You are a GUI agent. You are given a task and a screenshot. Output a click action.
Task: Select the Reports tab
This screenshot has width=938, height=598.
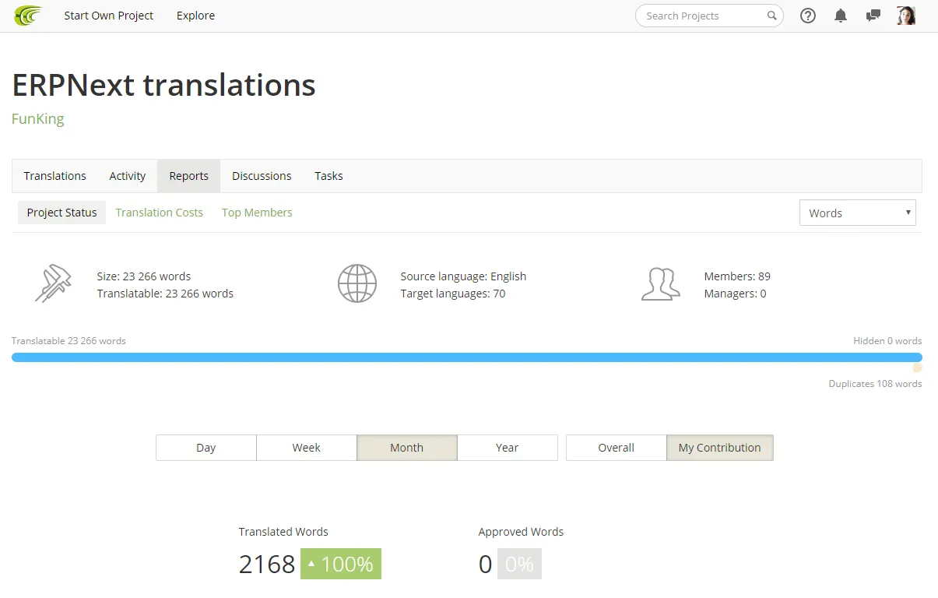pyautogui.click(x=189, y=176)
